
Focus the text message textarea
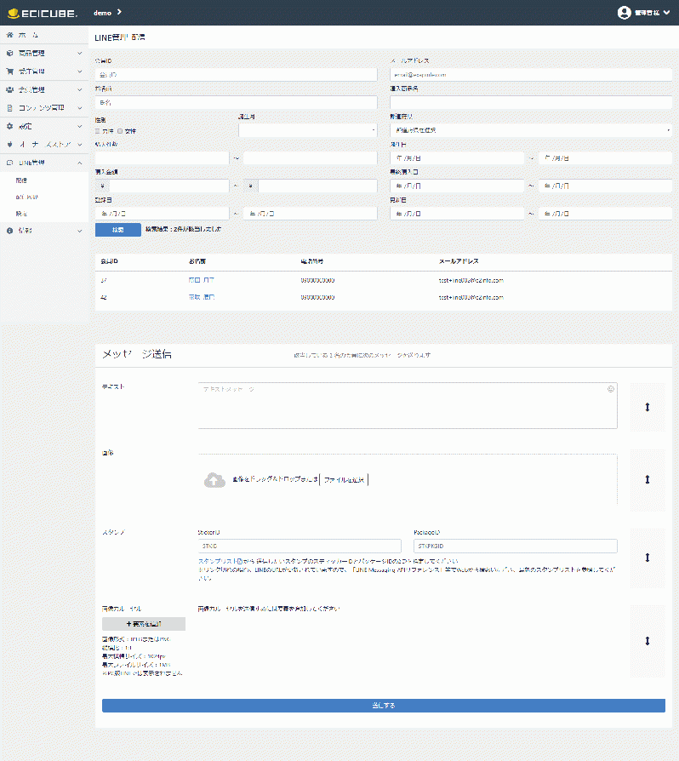(408, 406)
